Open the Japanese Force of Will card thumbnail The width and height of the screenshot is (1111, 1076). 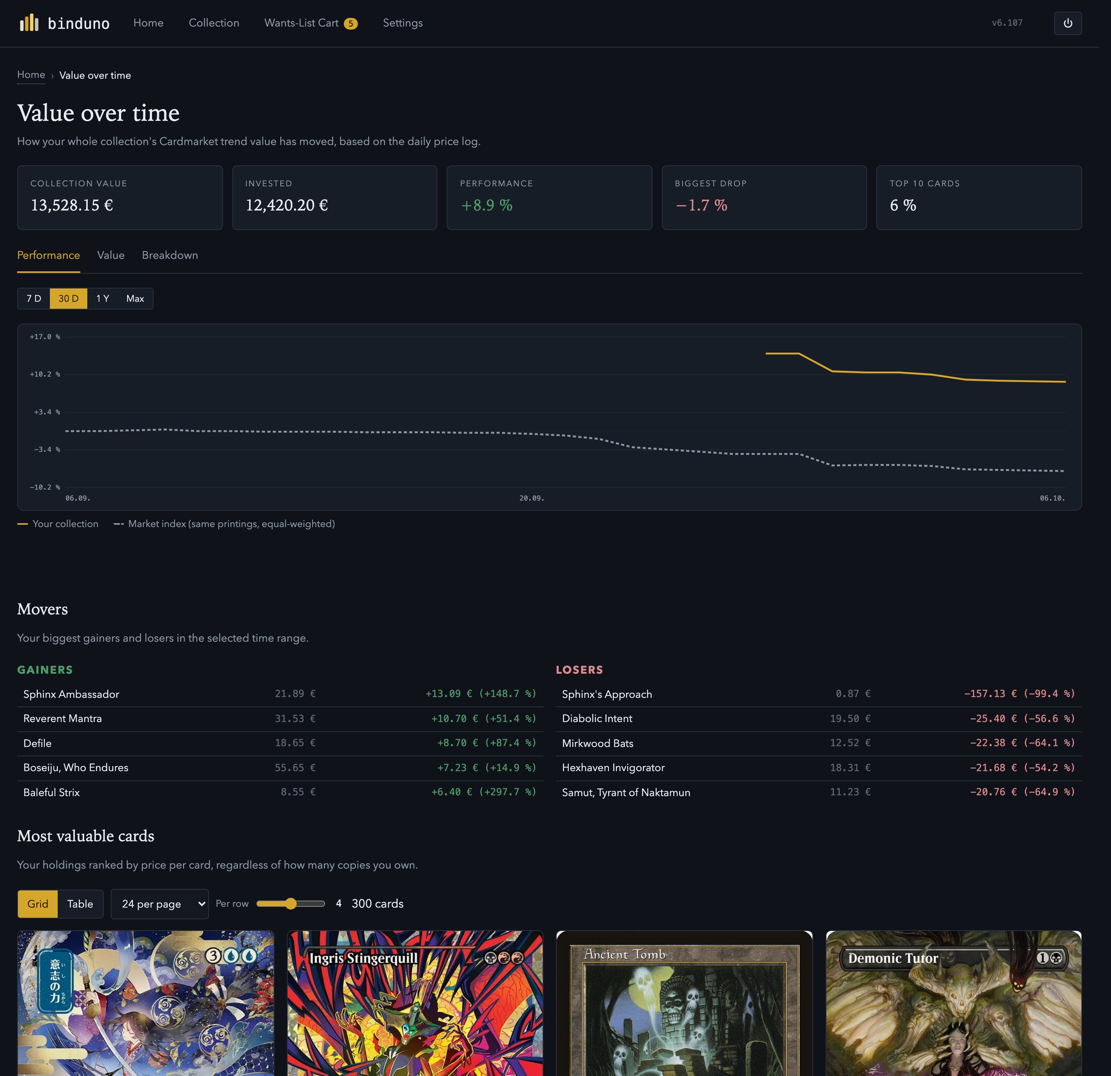pyautogui.click(x=146, y=1003)
